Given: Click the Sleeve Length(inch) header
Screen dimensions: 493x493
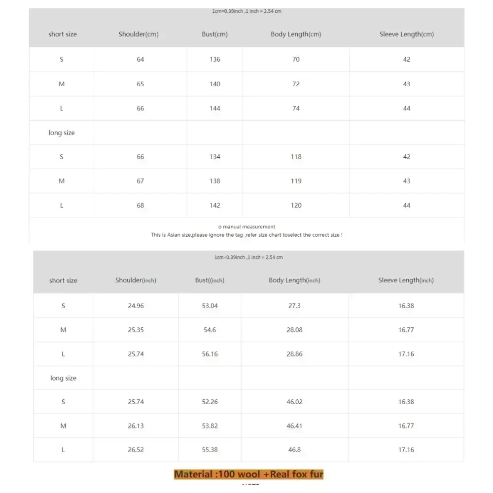Looking at the screenshot, I should (406, 281).
